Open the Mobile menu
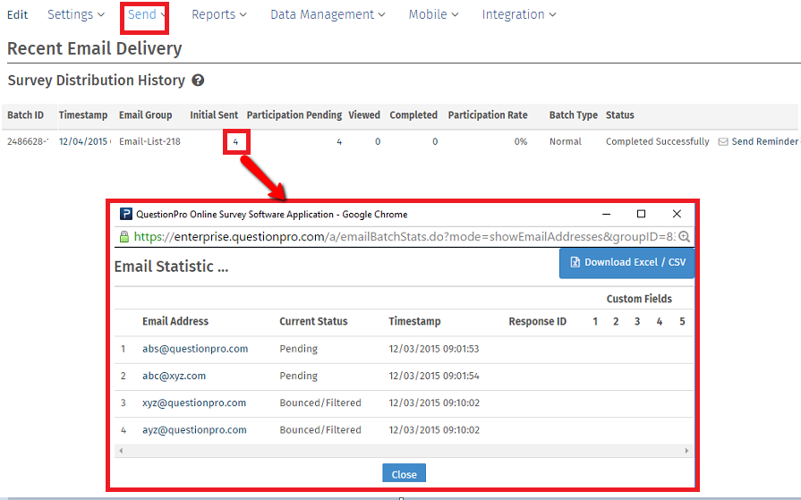Viewport: 801px width, 500px height. pos(433,14)
